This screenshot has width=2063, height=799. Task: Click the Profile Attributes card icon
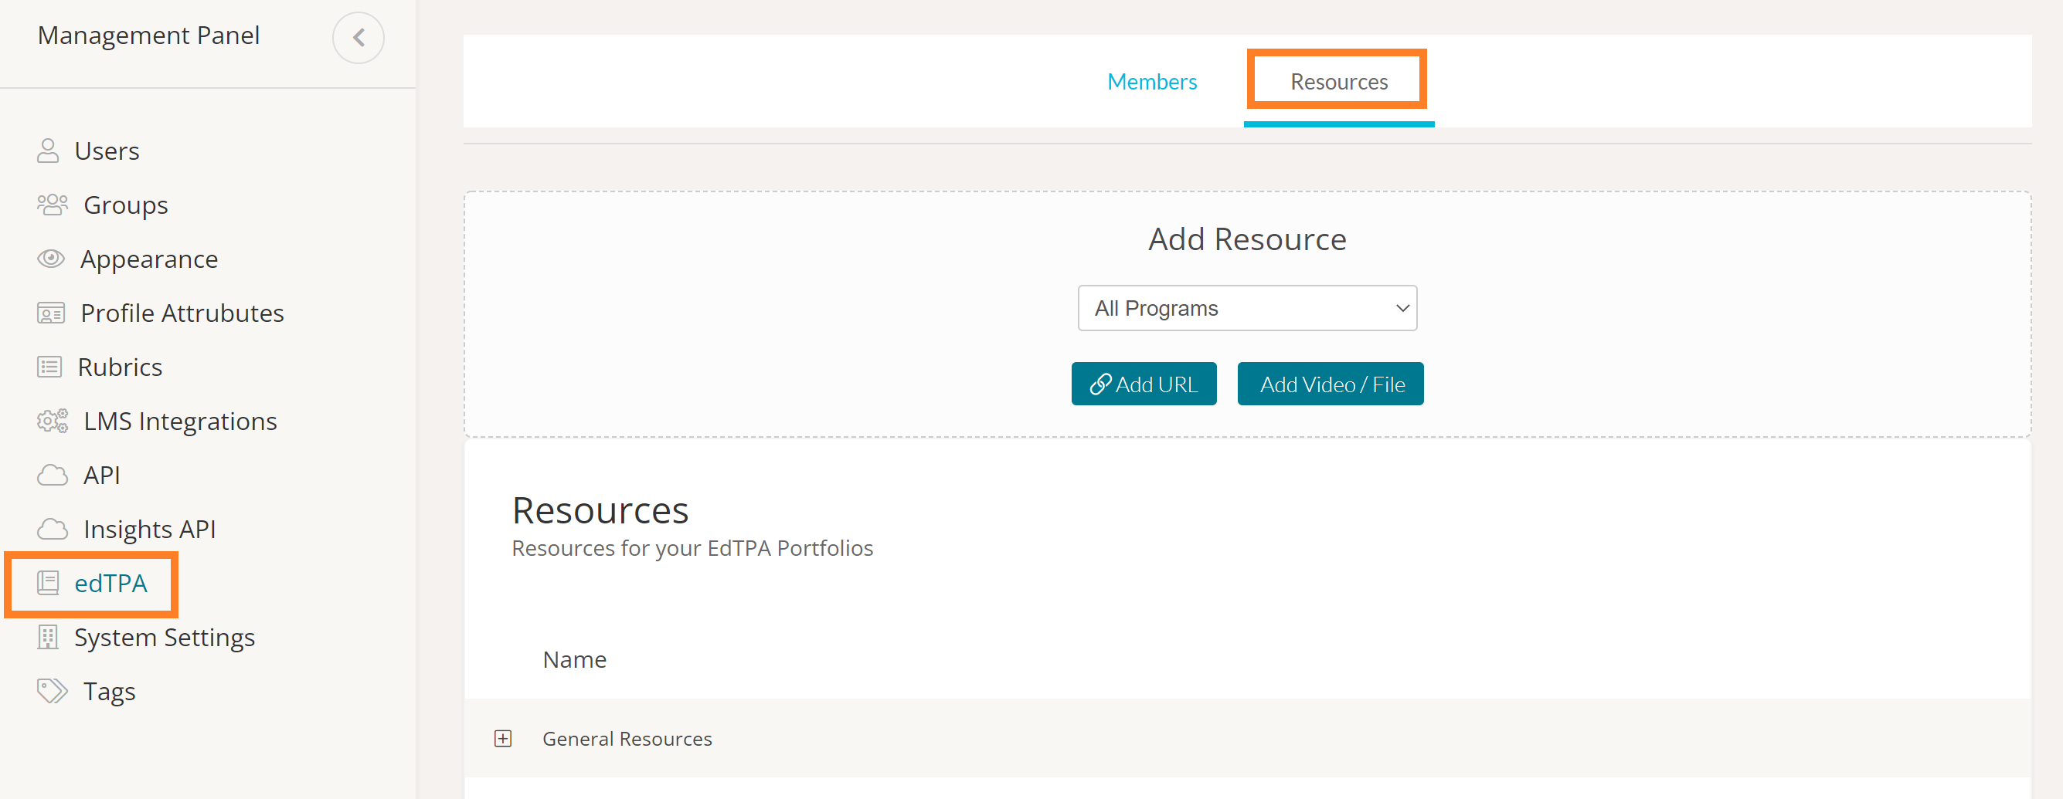coord(50,313)
